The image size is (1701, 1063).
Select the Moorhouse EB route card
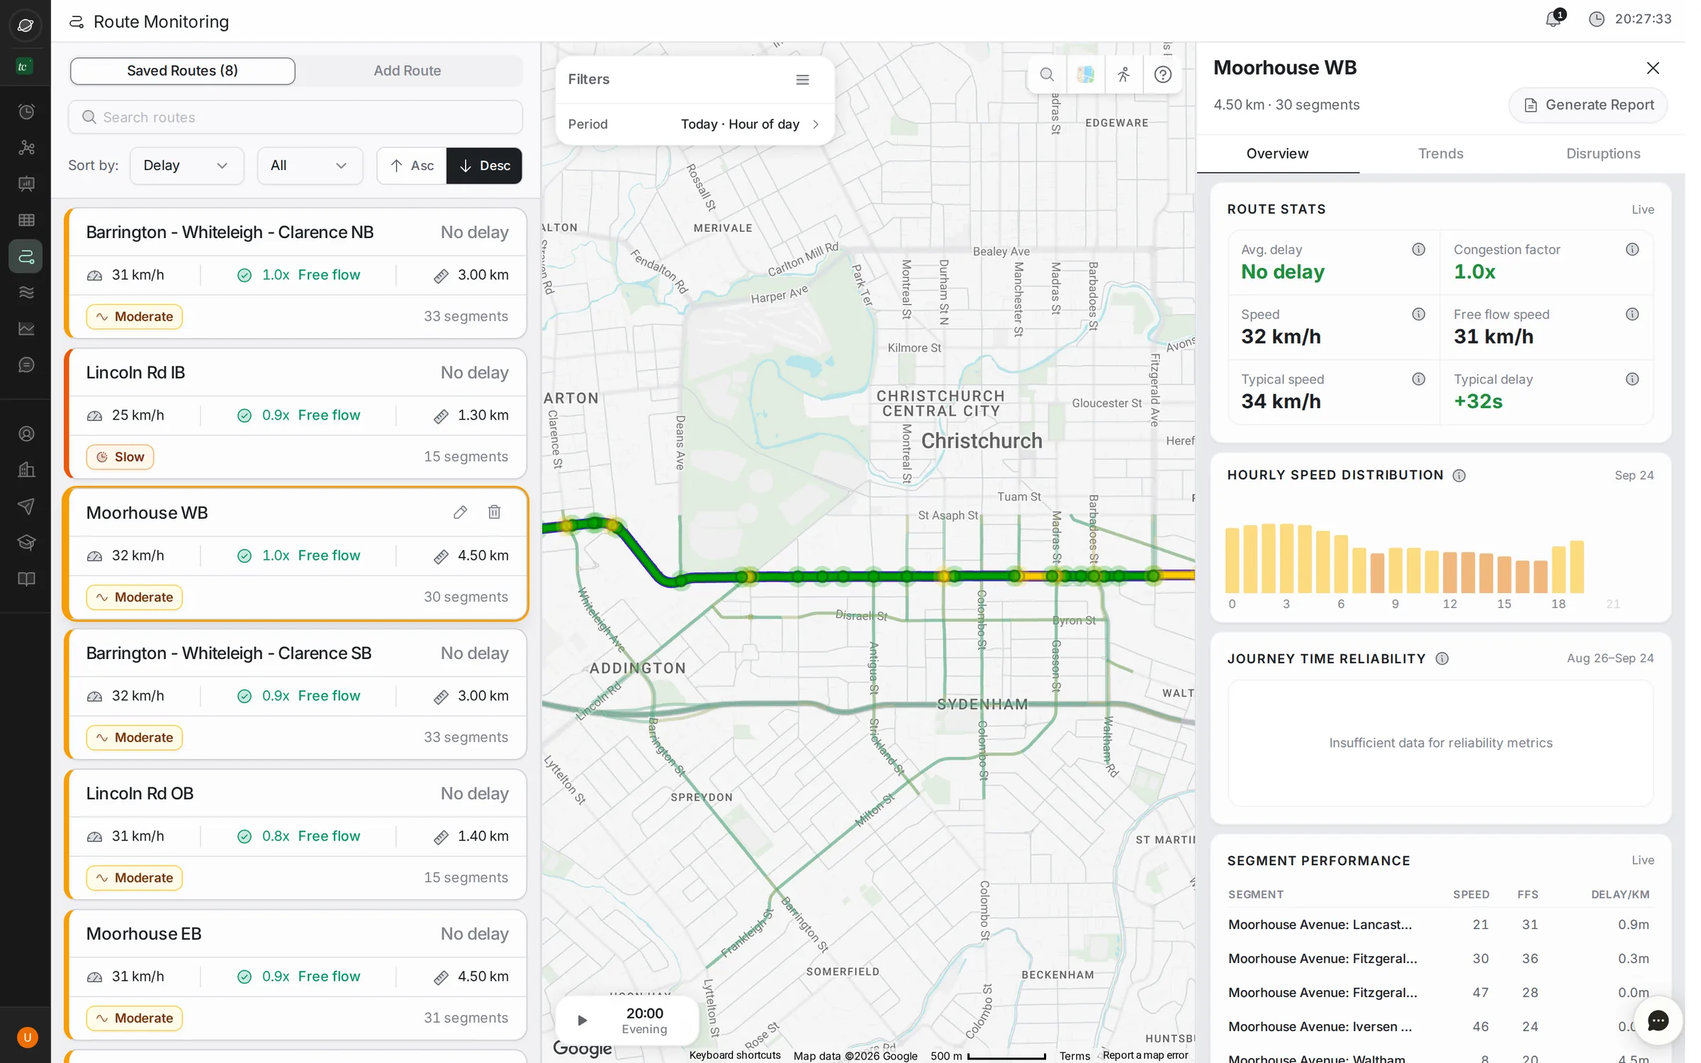(296, 974)
